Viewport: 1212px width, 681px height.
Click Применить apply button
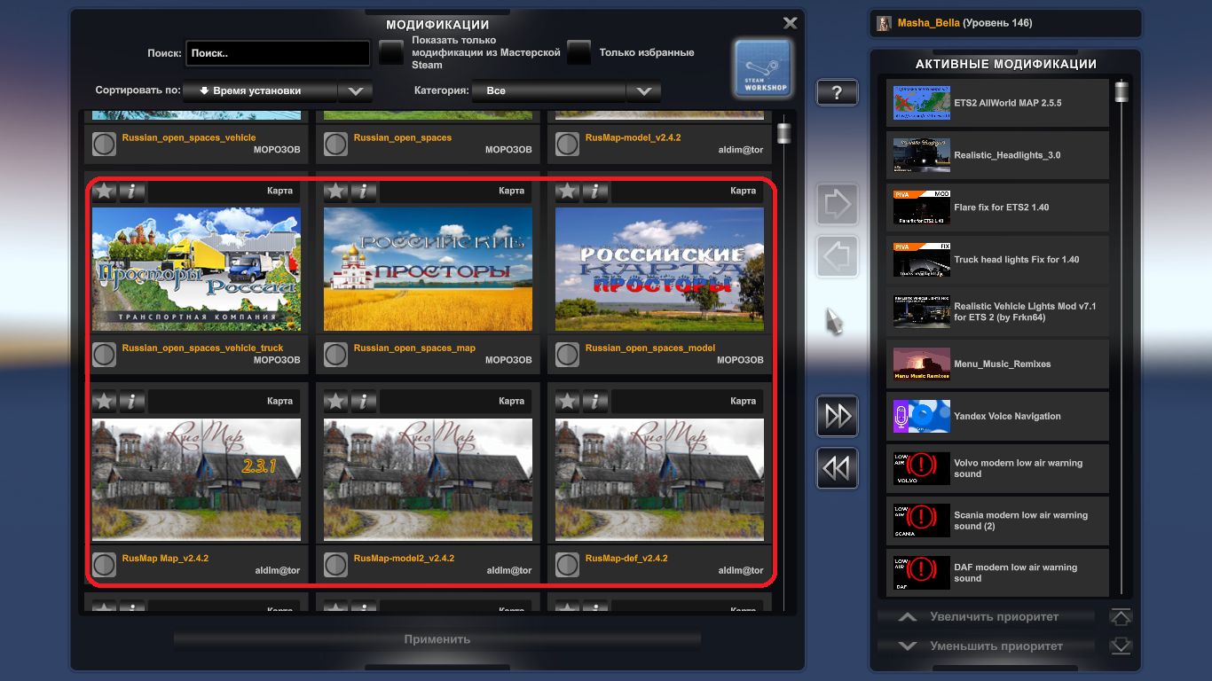(x=437, y=639)
